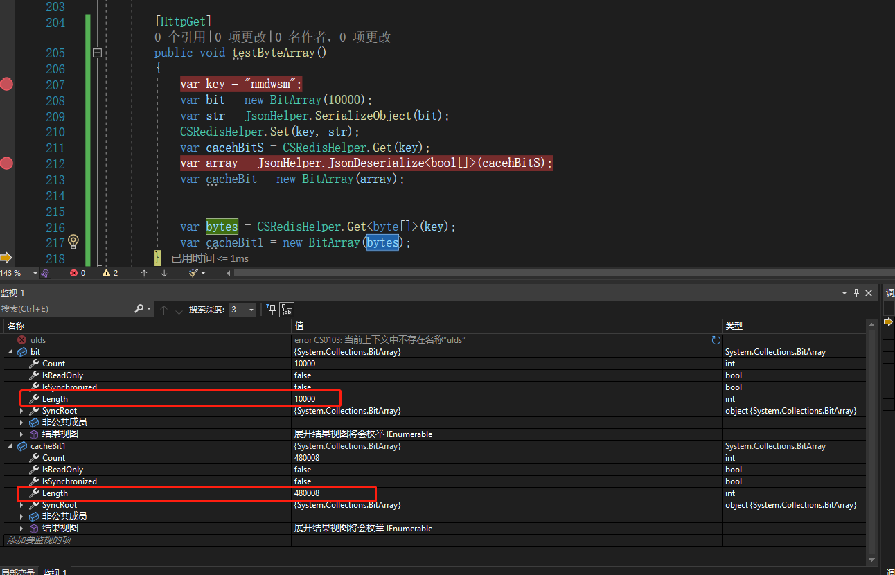895x575 pixels.
Task: Expand 结果视图 under cacheBit1
Action: (21, 528)
